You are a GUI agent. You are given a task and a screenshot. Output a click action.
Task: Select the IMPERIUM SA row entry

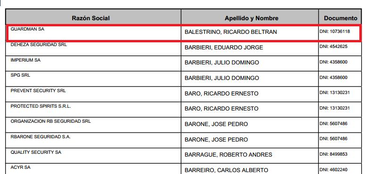[x=25, y=60]
